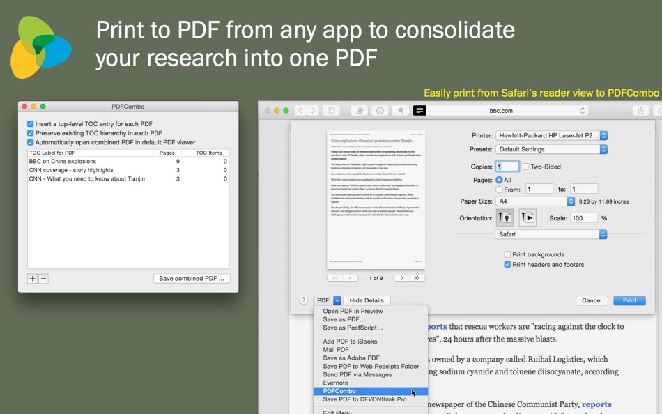Open the Safari share icon
This screenshot has height=414, width=662.
(641, 111)
